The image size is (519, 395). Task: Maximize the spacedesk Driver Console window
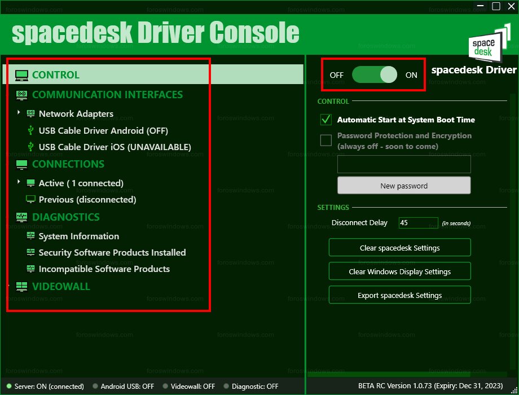pos(496,6)
